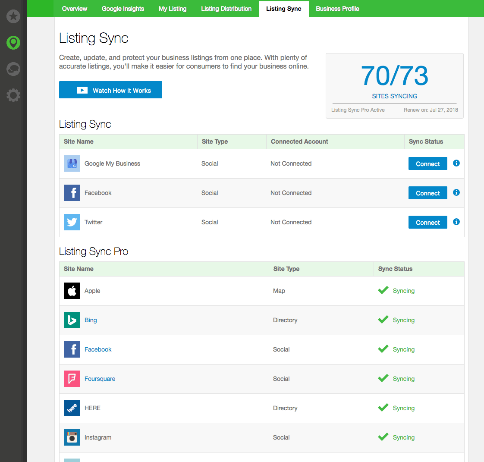Click the Syncing status in Instagram row

point(403,437)
